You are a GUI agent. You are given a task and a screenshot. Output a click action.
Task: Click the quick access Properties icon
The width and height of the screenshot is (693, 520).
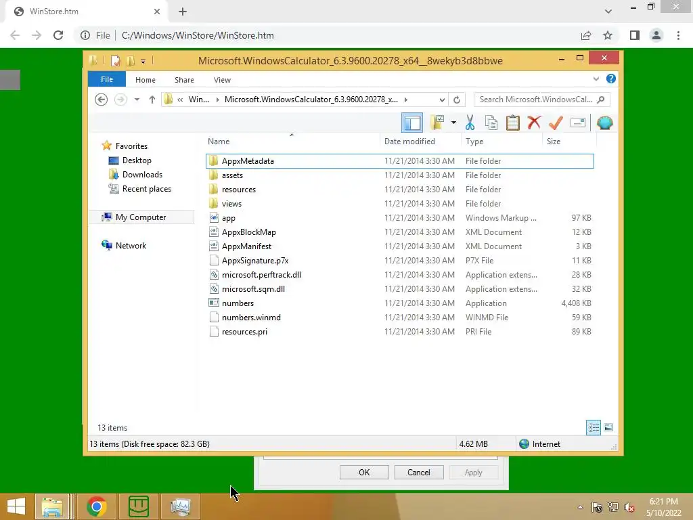pyautogui.click(x=115, y=60)
